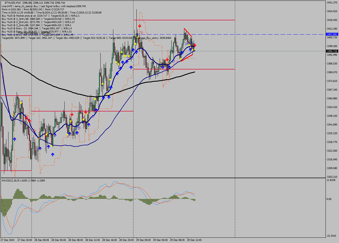Click the '27 Dec 20:45' time label
Viewport: 339px width, 243px height.
point(25,240)
